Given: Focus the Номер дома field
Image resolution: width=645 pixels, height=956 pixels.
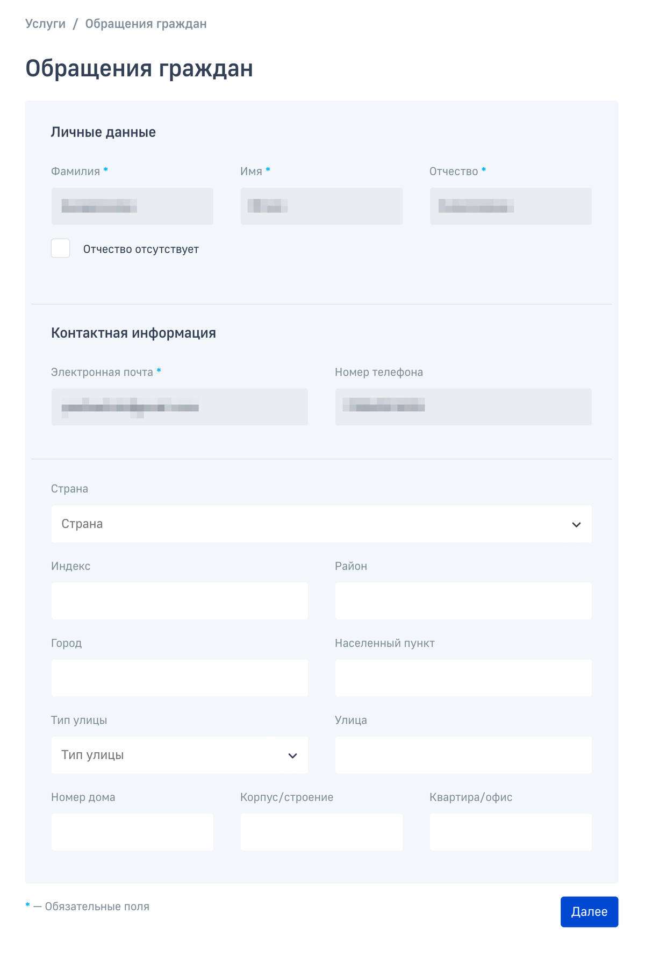Looking at the screenshot, I should tap(132, 832).
